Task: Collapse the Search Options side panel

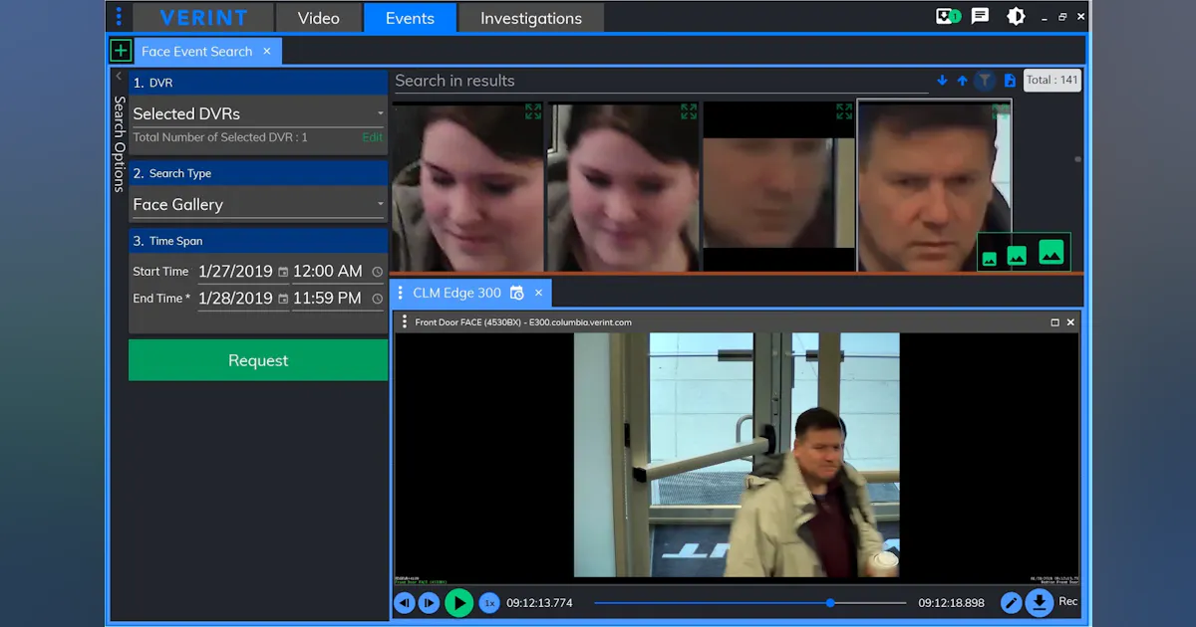Action: [119, 77]
